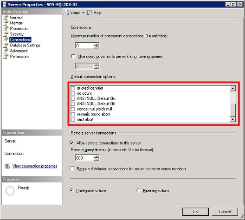Decrease remote query timeout with down arrow
Screen dimensions: 245x220
pyautogui.click(x=96, y=159)
